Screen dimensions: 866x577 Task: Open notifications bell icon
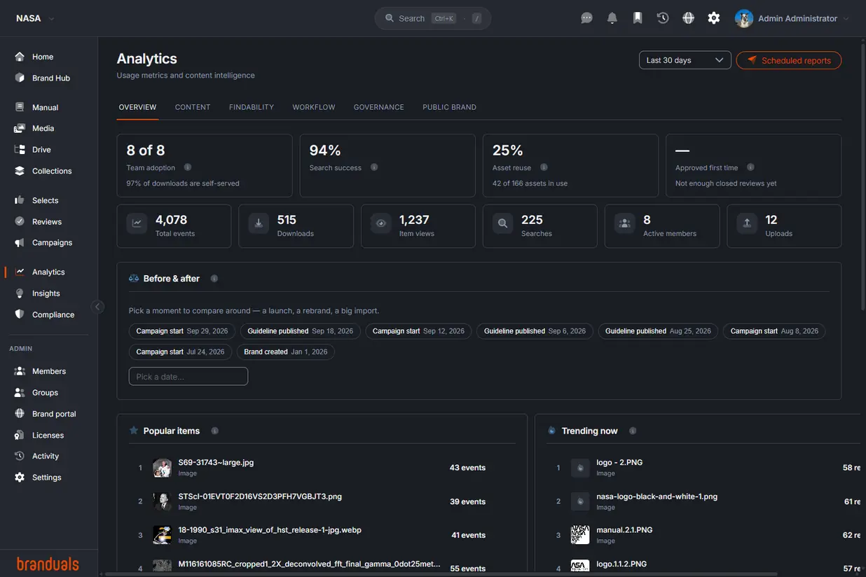(x=612, y=18)
